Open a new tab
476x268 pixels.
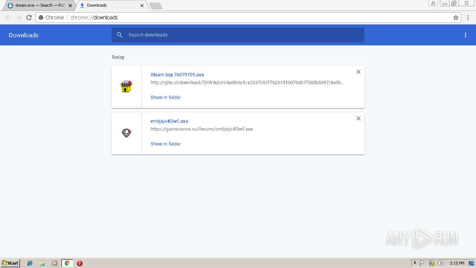[x=155, y=6]
